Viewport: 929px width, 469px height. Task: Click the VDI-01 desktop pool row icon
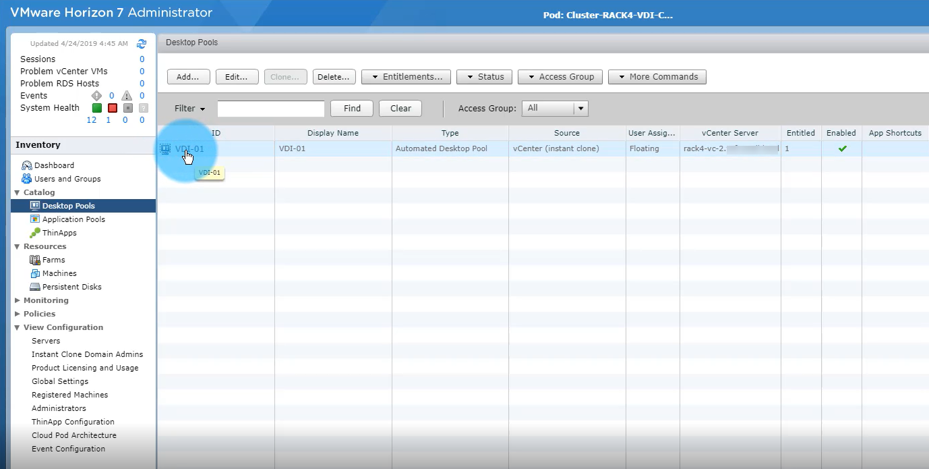165,149
